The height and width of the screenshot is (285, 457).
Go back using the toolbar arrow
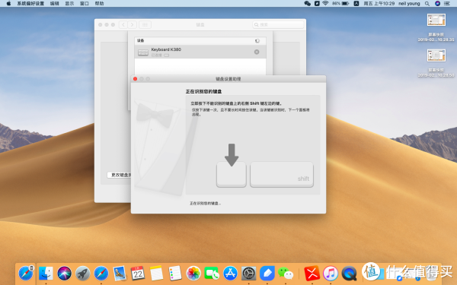(123, 25)
